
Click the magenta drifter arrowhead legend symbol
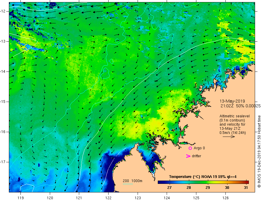[188, 156]
